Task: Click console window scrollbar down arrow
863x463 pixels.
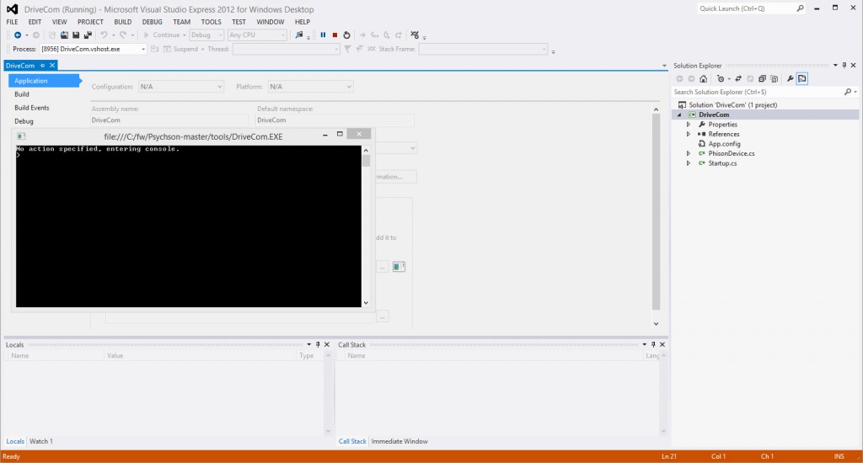Action: [x=366, y=303]
